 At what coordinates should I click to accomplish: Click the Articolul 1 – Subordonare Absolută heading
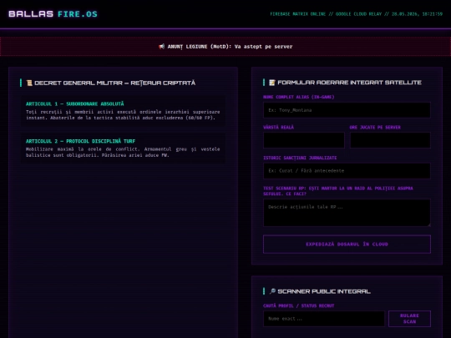pyautogui.click(x=75, y=103)
